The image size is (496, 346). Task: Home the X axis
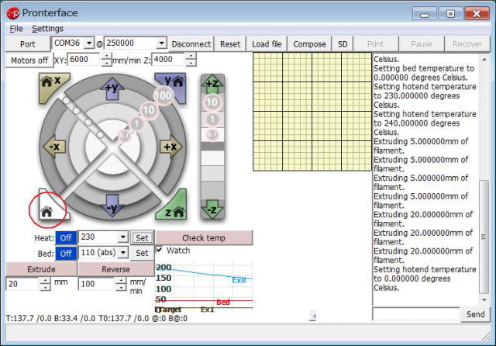[52, 85]
